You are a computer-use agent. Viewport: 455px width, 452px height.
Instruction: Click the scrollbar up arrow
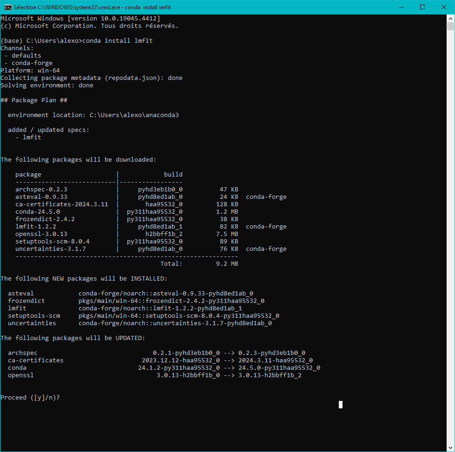tap(451, 18)
